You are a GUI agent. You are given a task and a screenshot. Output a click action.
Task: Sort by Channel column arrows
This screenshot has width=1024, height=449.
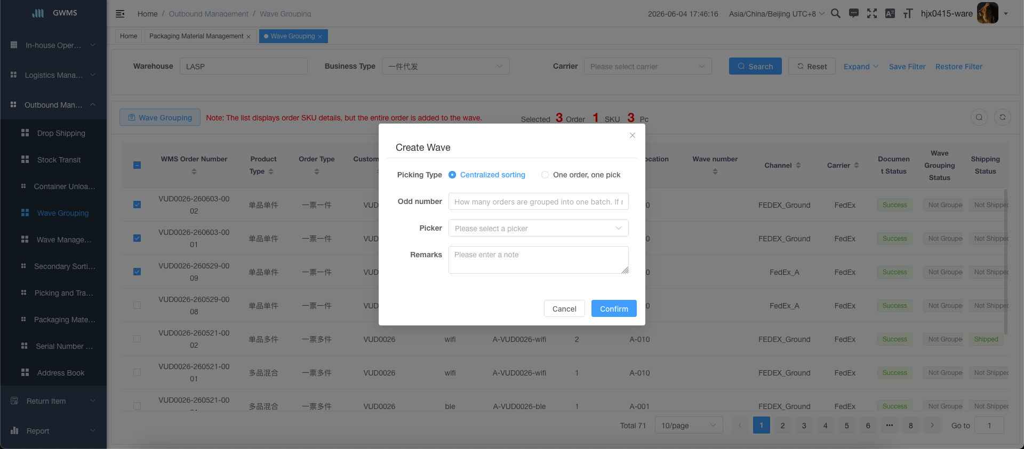(x=798, y=165)
